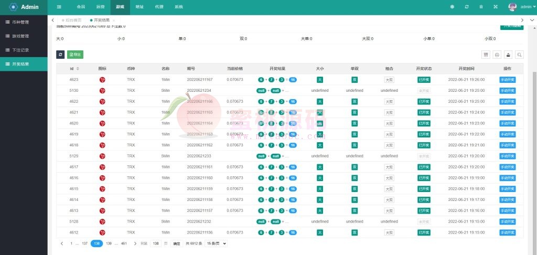Image resolution: width=537 pixels, height=255 pixels.
Task: Click the trash icon in top header
Action: point(481,7)
